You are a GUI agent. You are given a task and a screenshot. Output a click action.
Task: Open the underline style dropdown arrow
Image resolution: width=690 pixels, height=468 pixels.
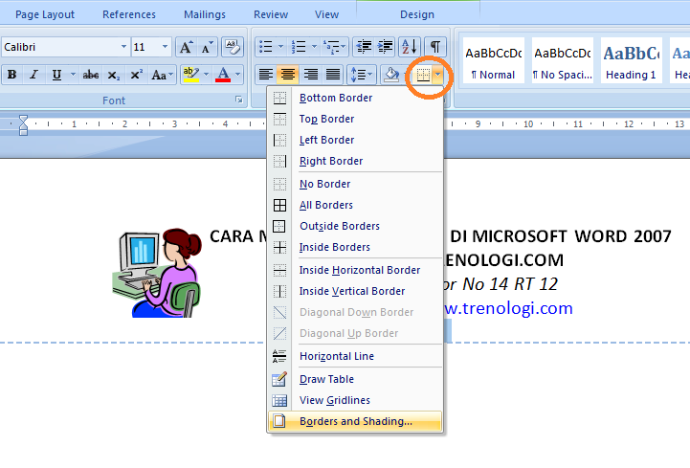(73, 75)
